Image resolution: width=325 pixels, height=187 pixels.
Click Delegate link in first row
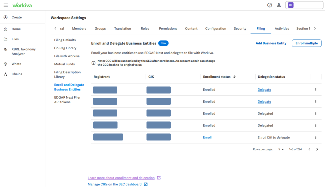pos(264,89)
